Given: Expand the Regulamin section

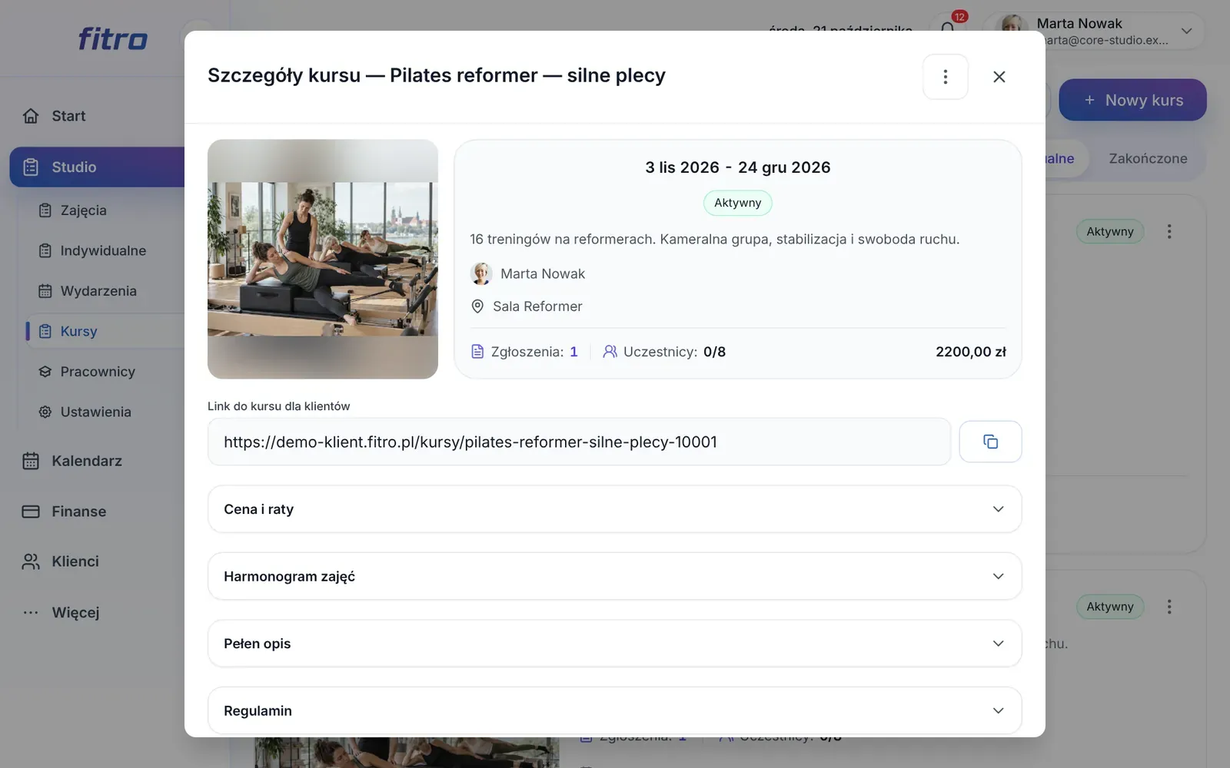Looking at the screenshot, I should (614, 710).
